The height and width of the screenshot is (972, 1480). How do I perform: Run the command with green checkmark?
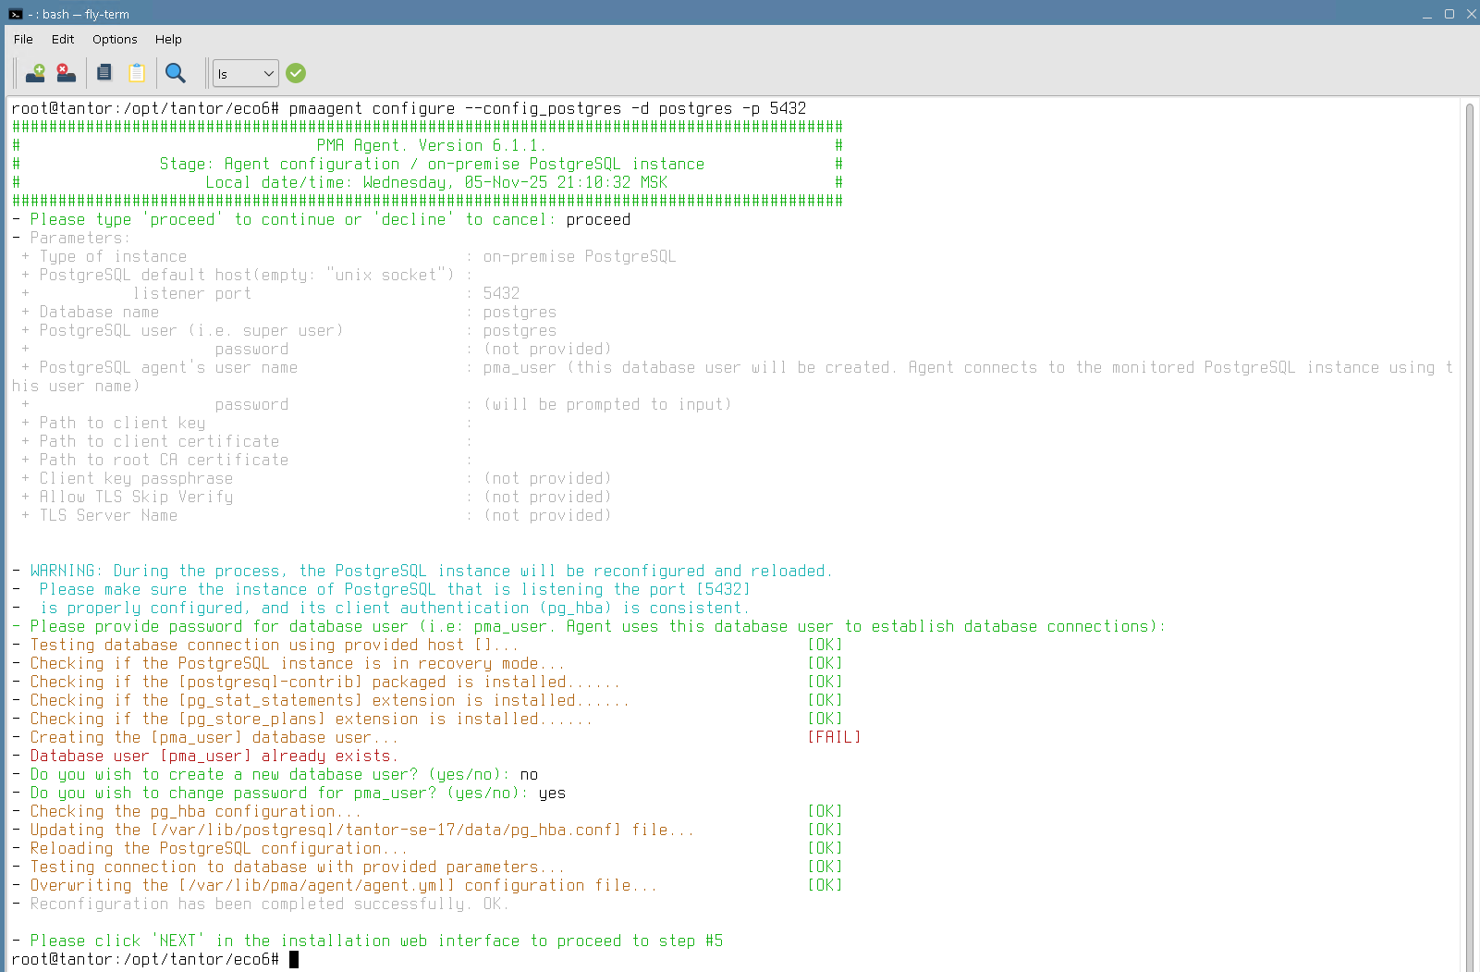(296, 73)
